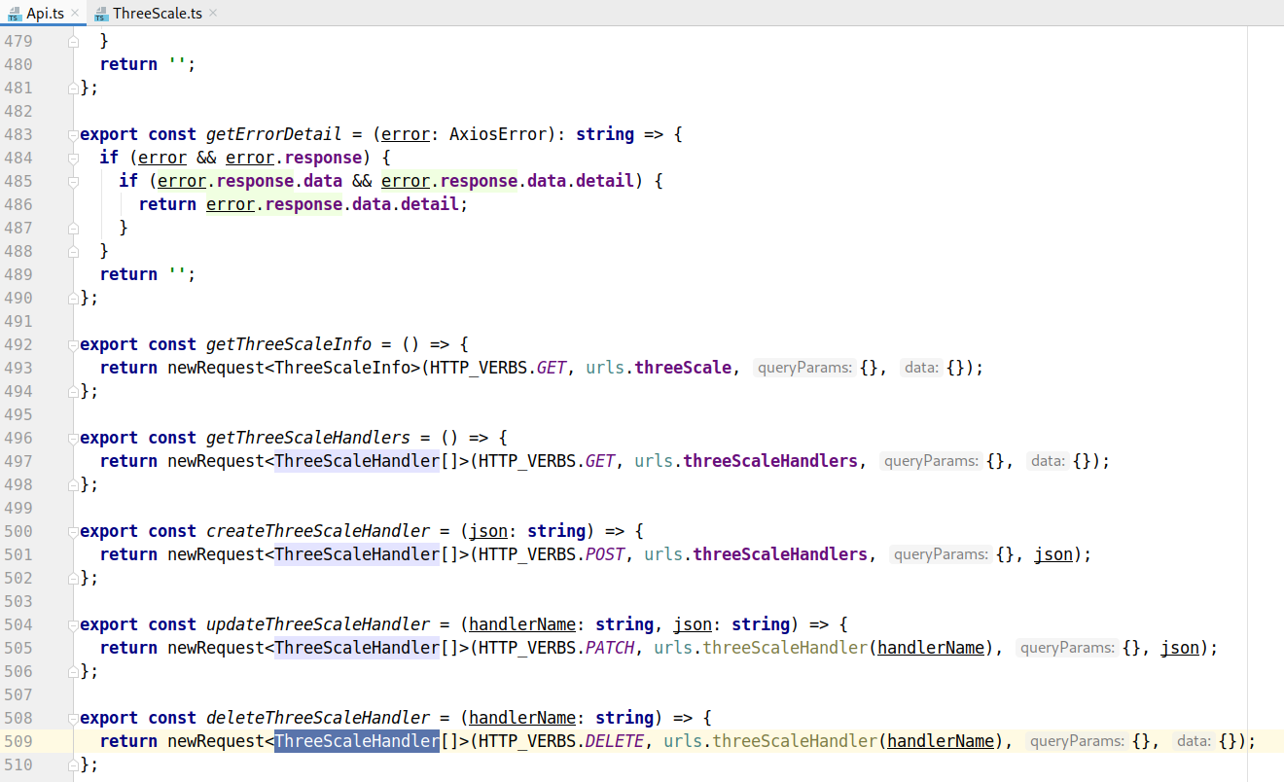Click handlerName parameter on line 508
Image resolution: width=1284 pixels, height=782 pixels.
[x=522, y=718]
